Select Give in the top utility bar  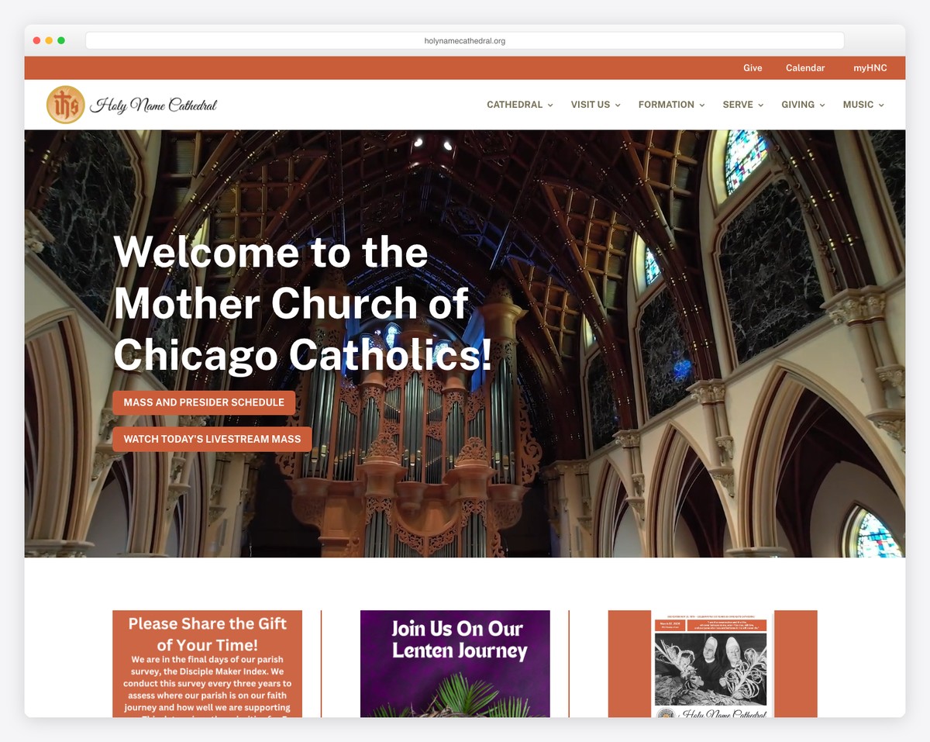tap(753, 67)
